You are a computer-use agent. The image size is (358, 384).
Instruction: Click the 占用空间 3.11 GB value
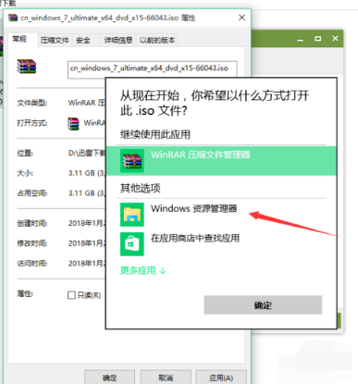click(87, 193)
